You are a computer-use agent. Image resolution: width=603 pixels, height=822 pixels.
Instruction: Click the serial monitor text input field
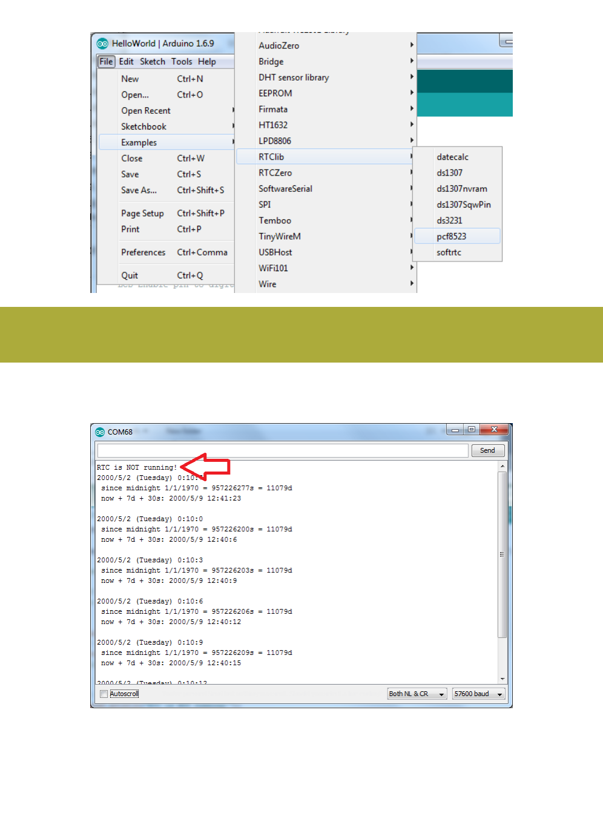point(283,450)
